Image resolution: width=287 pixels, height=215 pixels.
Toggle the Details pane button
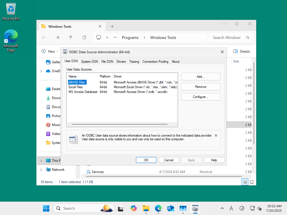[x=242, y=52]
